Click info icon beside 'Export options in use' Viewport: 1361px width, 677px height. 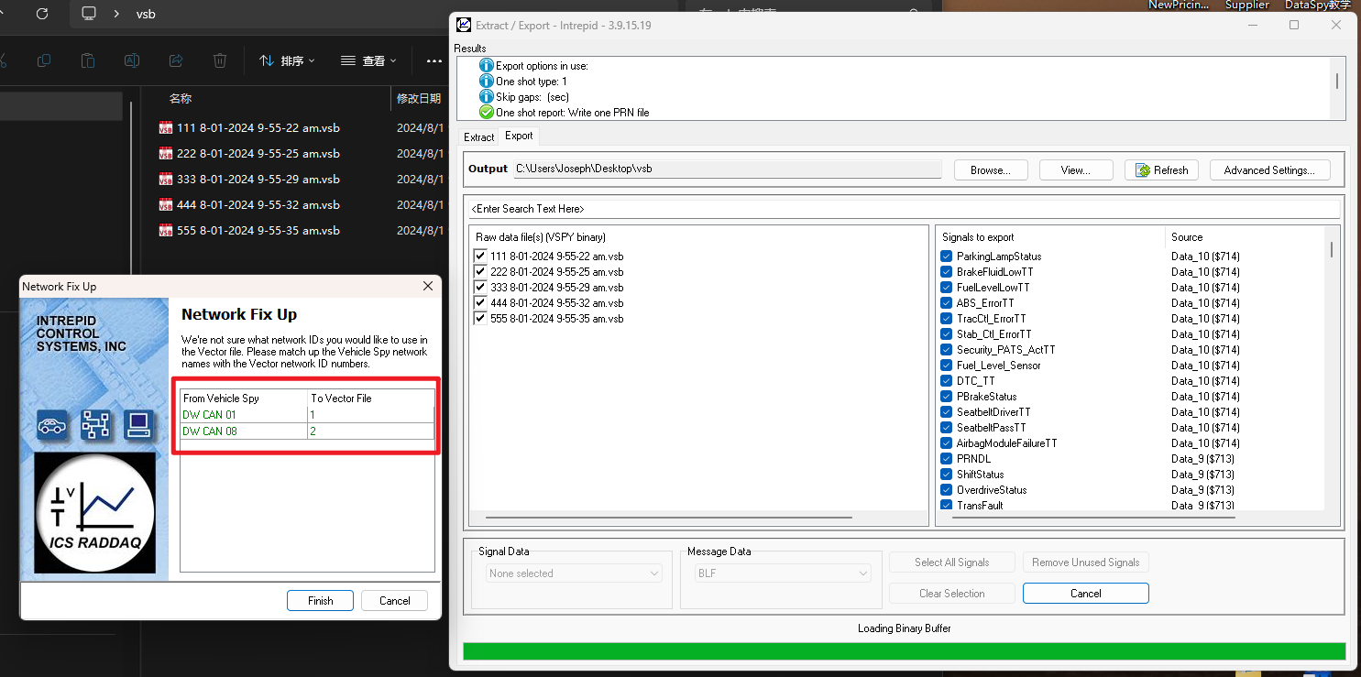coord(487,66)
